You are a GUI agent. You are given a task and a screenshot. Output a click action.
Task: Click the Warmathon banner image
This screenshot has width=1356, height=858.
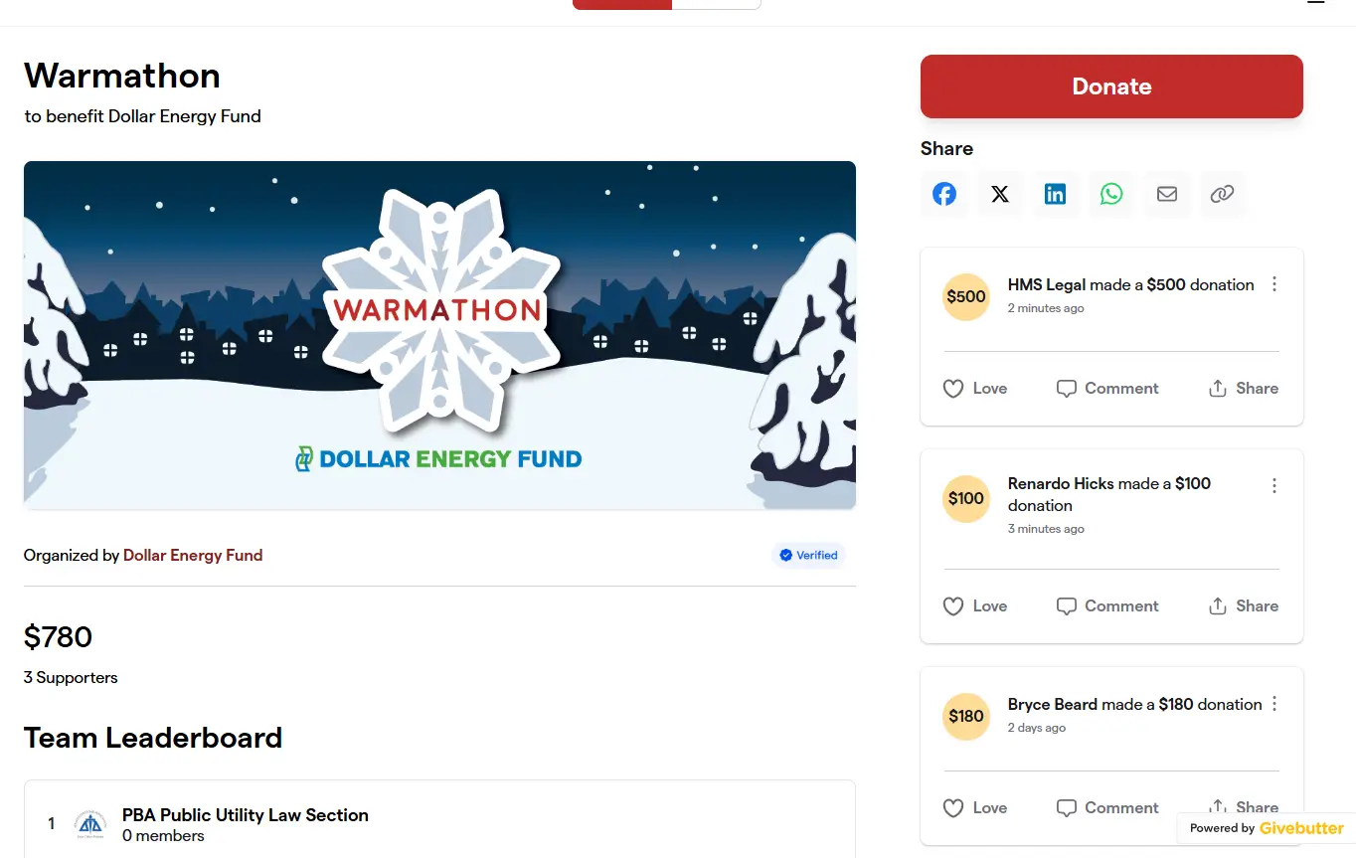point(439,335)
